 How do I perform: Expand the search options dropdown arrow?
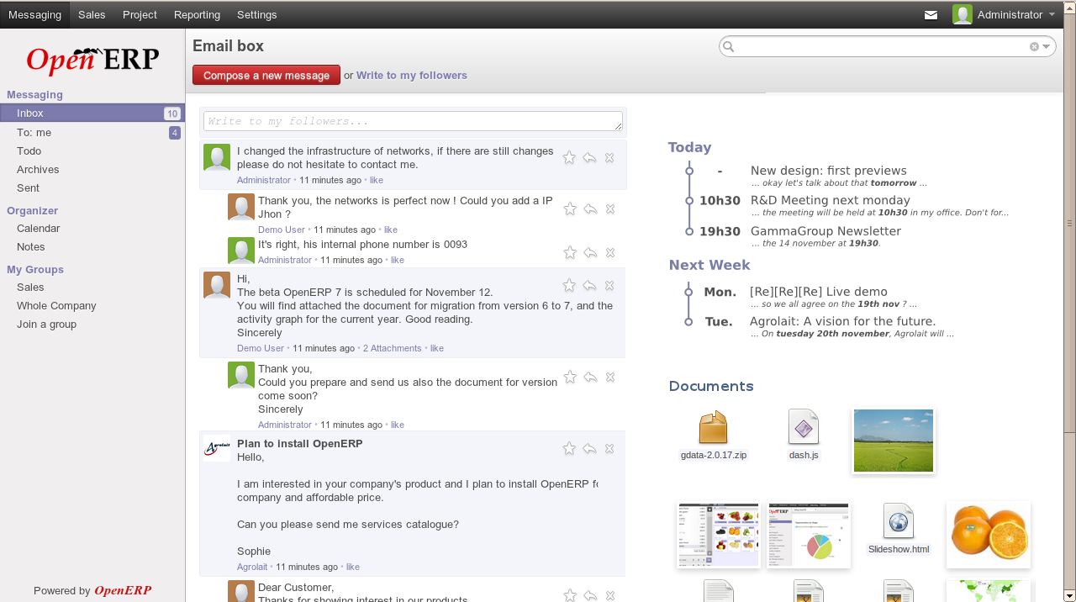pos(1047,47)
